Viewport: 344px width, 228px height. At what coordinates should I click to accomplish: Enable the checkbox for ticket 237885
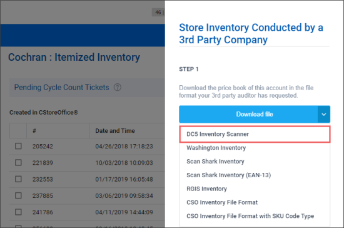coord(18,195)
